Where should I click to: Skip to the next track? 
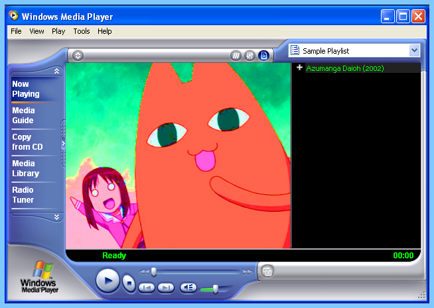pos(166,288)
